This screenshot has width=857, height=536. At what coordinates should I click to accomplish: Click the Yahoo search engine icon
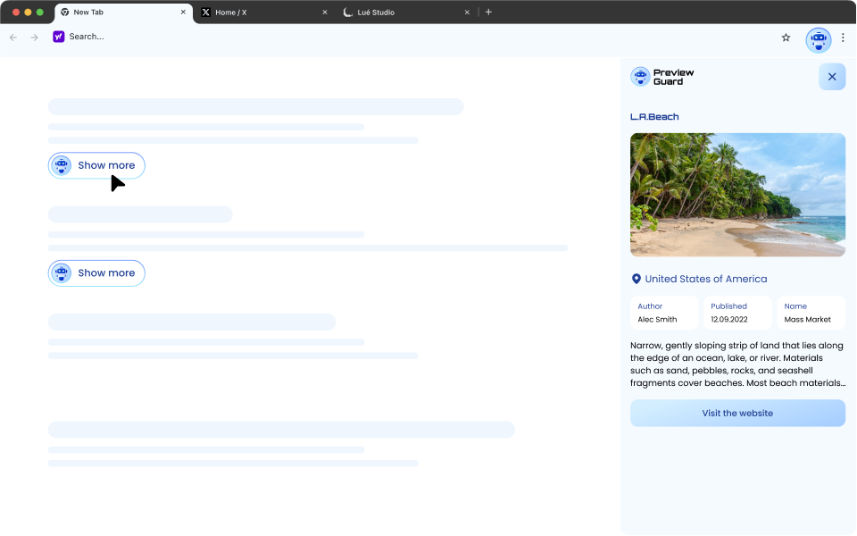pyautogui.click(x=59, y=37)
